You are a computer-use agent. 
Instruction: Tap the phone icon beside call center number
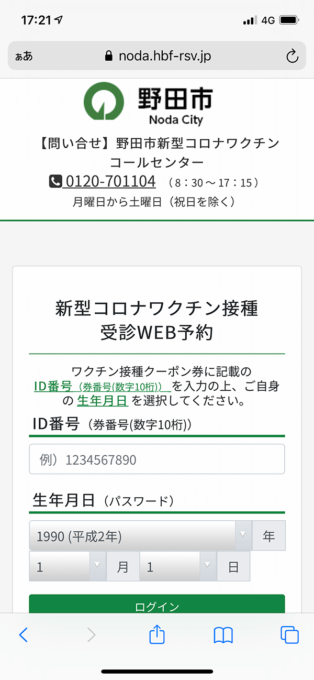(x=55, y=182)
